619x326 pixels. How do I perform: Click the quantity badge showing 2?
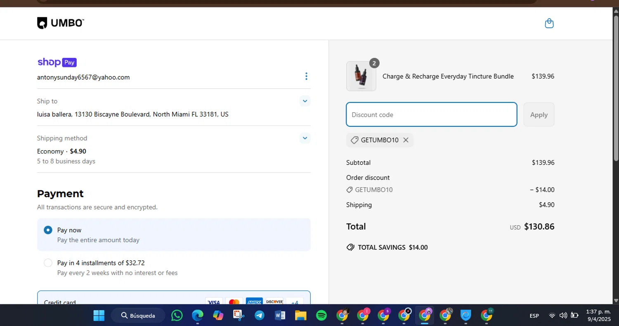(x=374, y=63)
